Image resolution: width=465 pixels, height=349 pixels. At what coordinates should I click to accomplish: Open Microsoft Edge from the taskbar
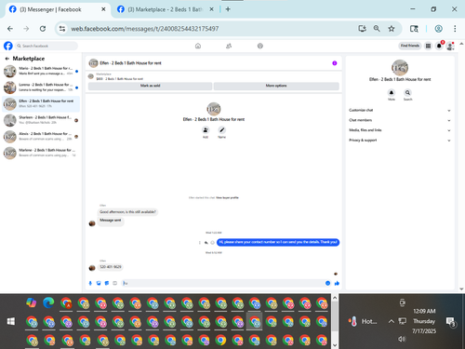(48, 302)
